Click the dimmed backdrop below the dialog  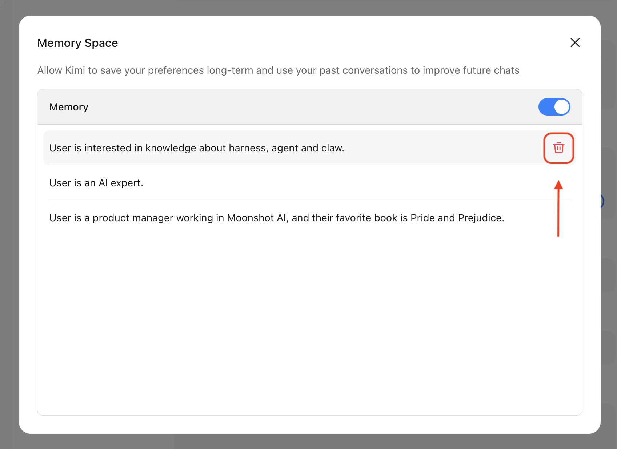coord(309,442)
